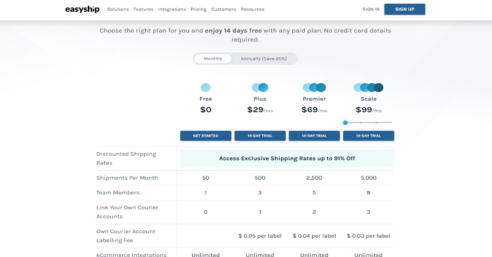
Task: Start the 14-day trial for Premier
Action: [314, 136]
